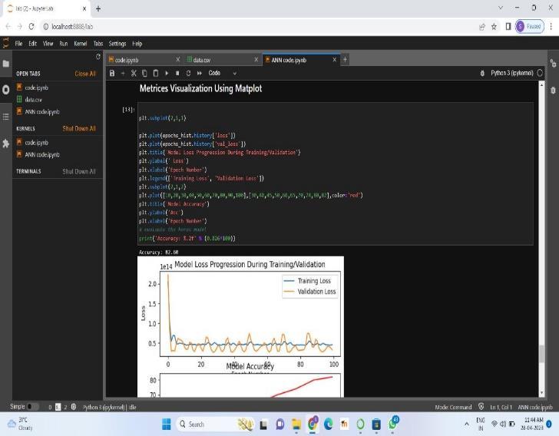The width and height of the screenshot is (559, 436).
Task: Insert a new cell below with plus icon
Action: [x=123, y=73]
